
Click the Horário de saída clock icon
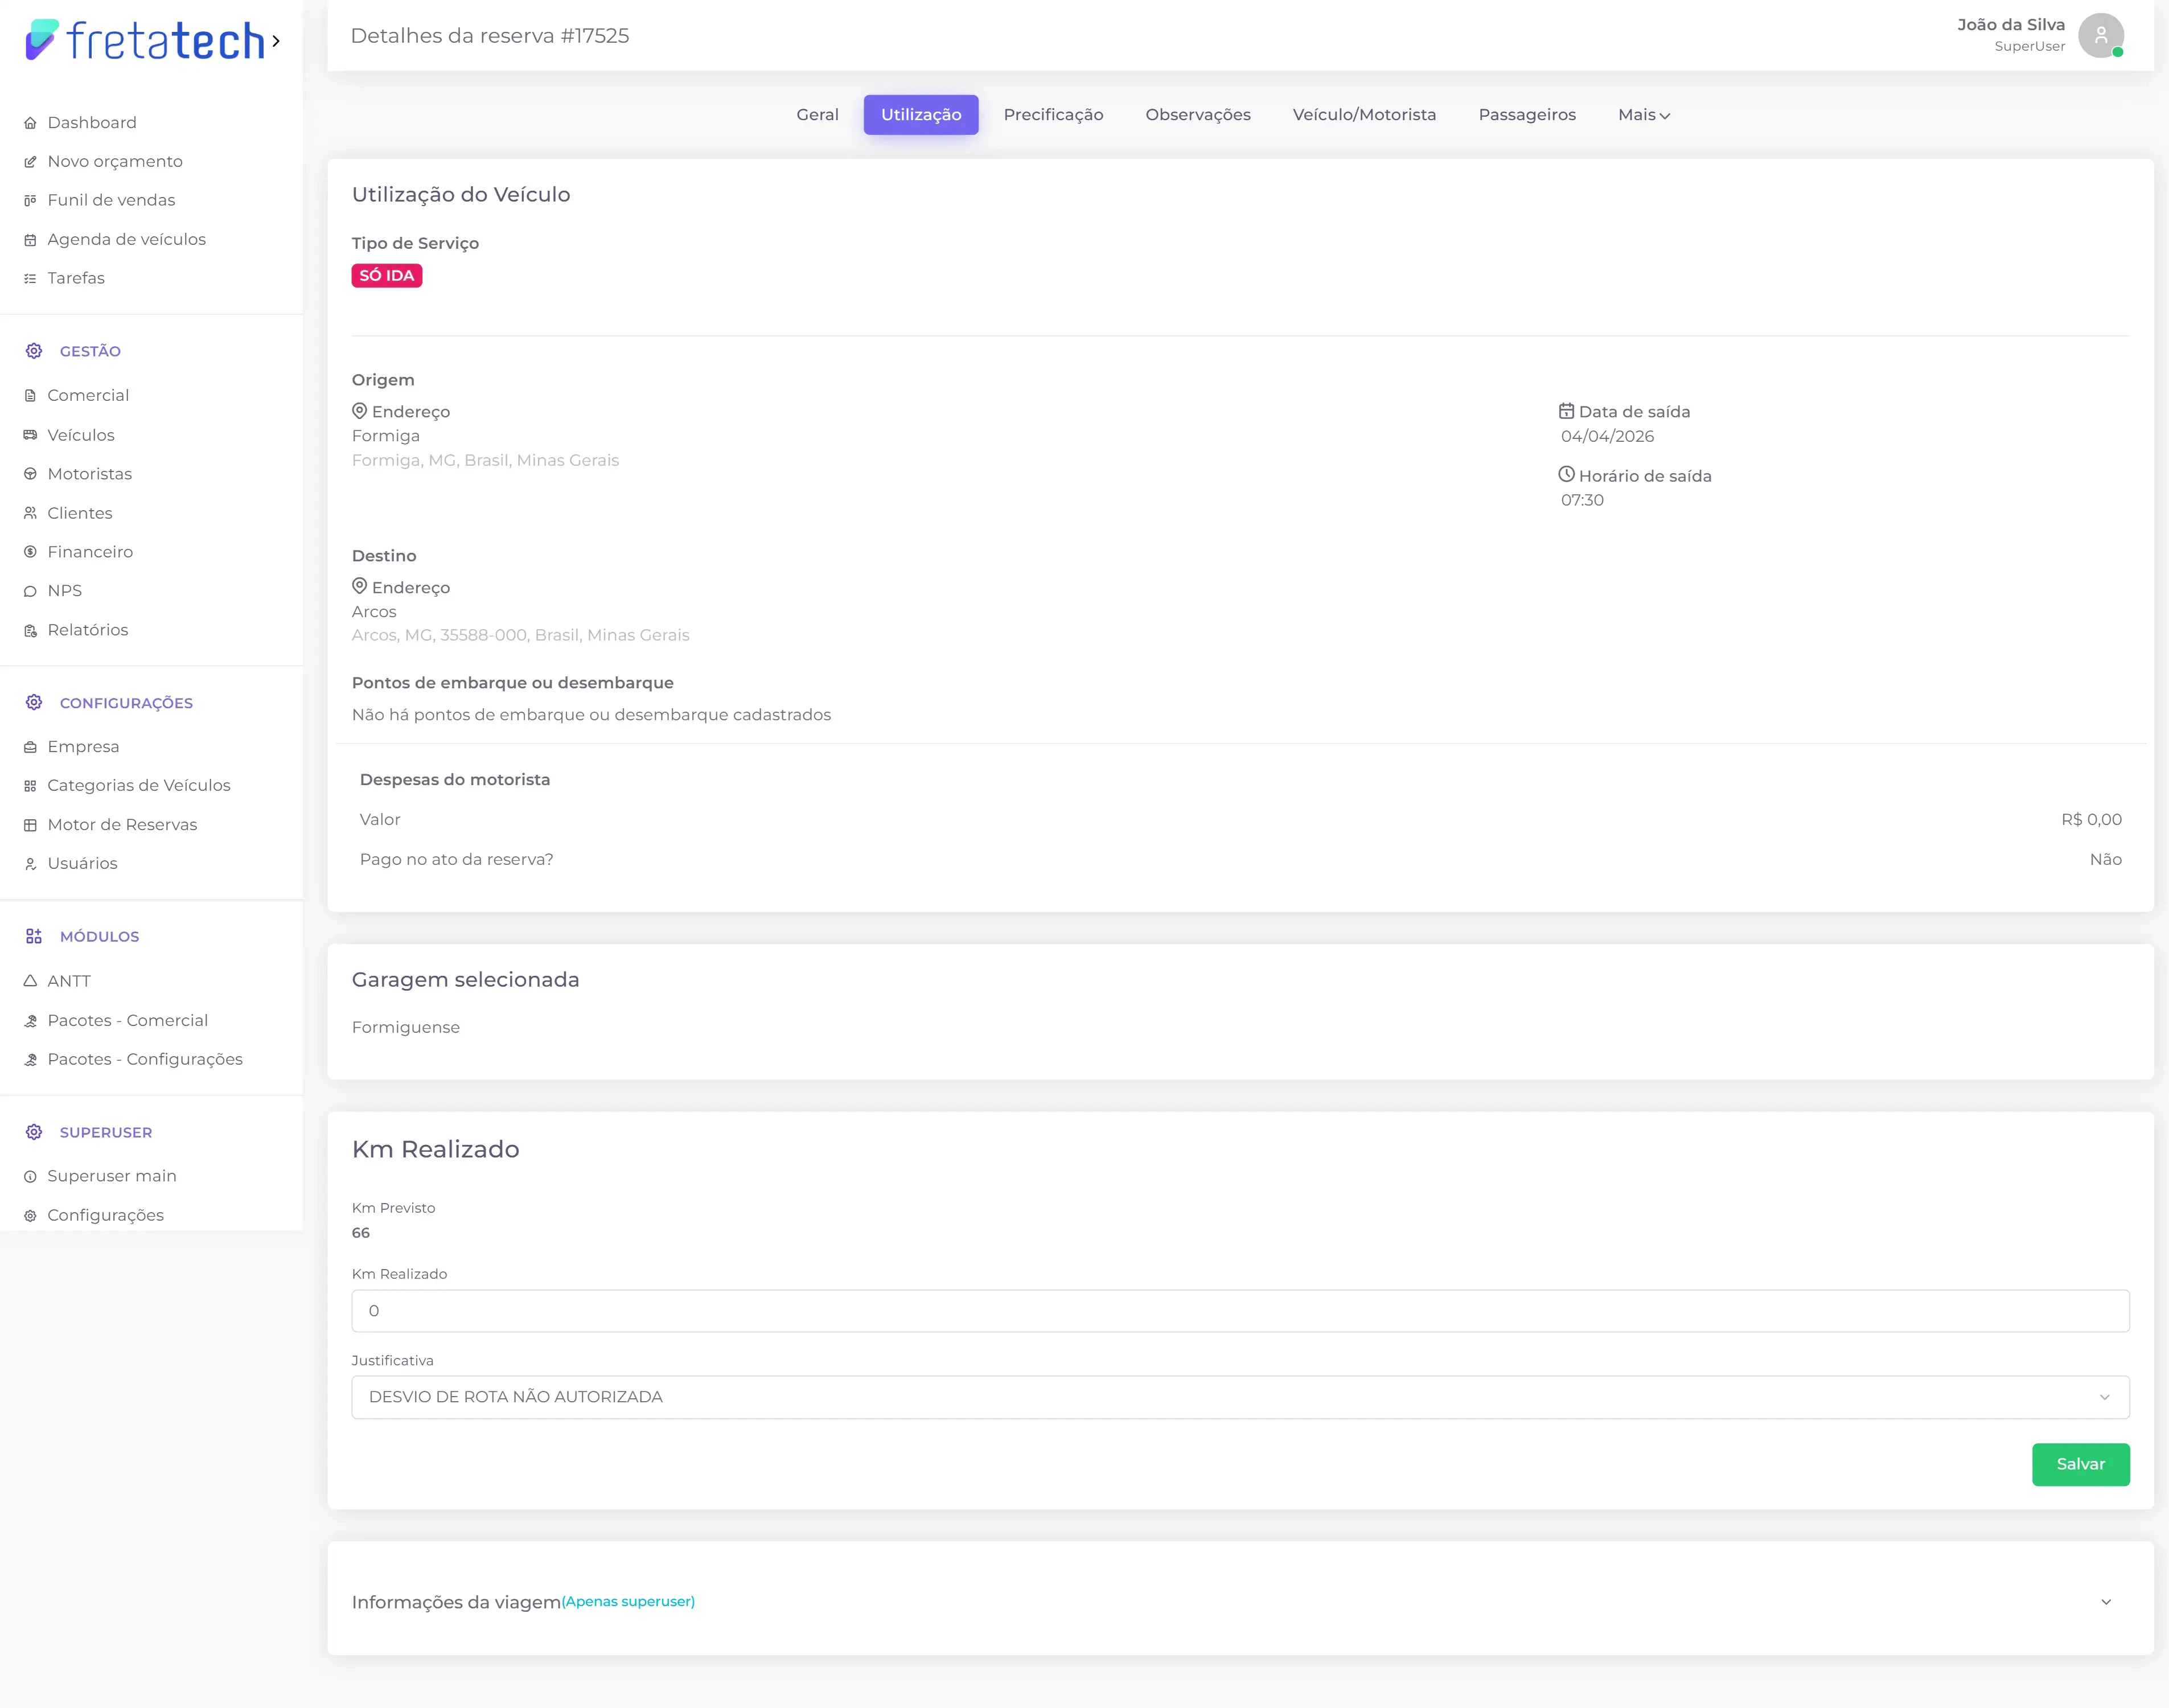pyautogui.click(x=1567, y=475)
